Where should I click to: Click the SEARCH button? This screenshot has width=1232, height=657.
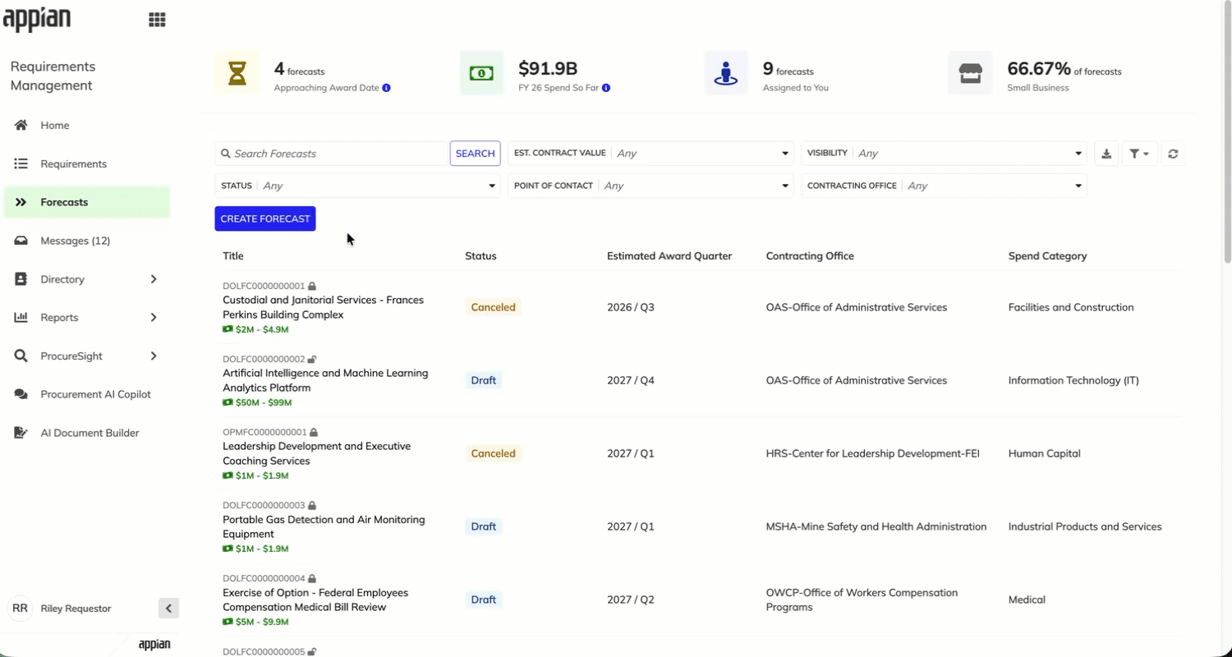tap(475, 154)
